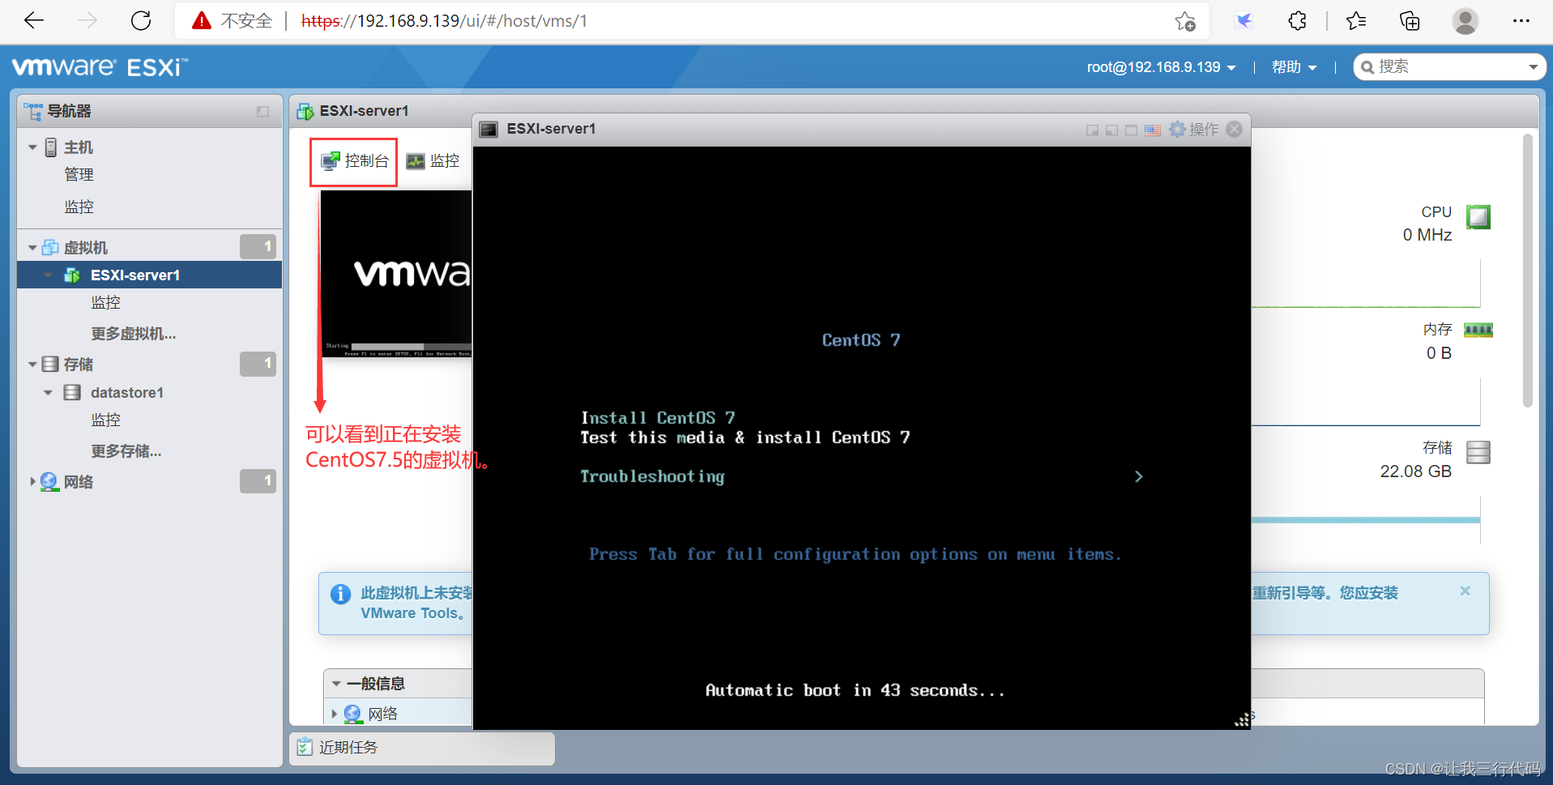
Task: Collapse the datastore1 tree node
Action: [48, 392]
